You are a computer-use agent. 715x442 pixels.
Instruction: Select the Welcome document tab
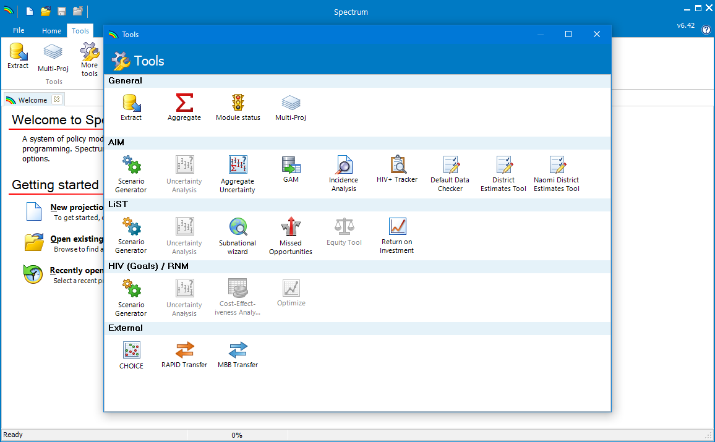[33, 100]
